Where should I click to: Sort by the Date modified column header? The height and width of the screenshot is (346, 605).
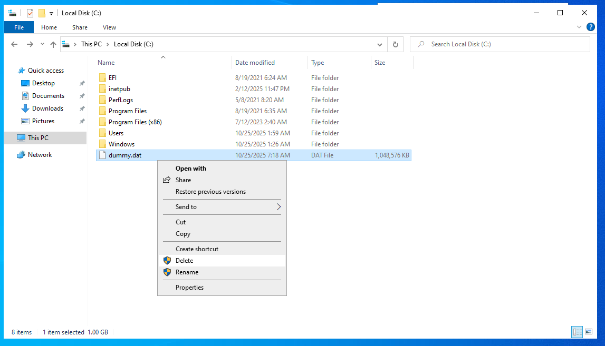(x=255, y=63)
